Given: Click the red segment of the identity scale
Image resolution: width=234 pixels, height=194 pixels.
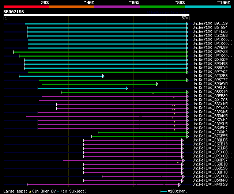Looking at the screenshot, I should tap(26, 7).
